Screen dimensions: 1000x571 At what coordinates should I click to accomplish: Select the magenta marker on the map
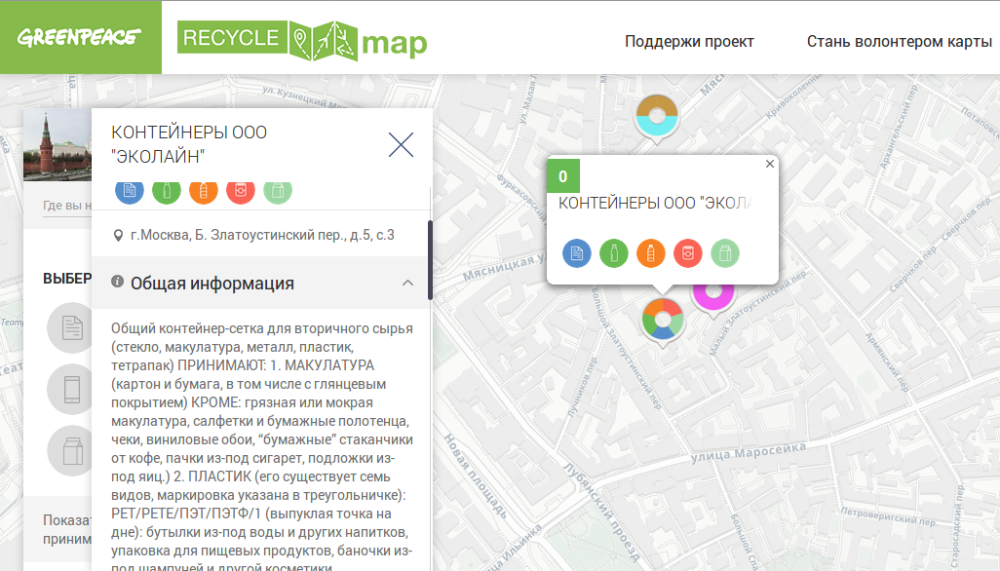click(713, 297)
